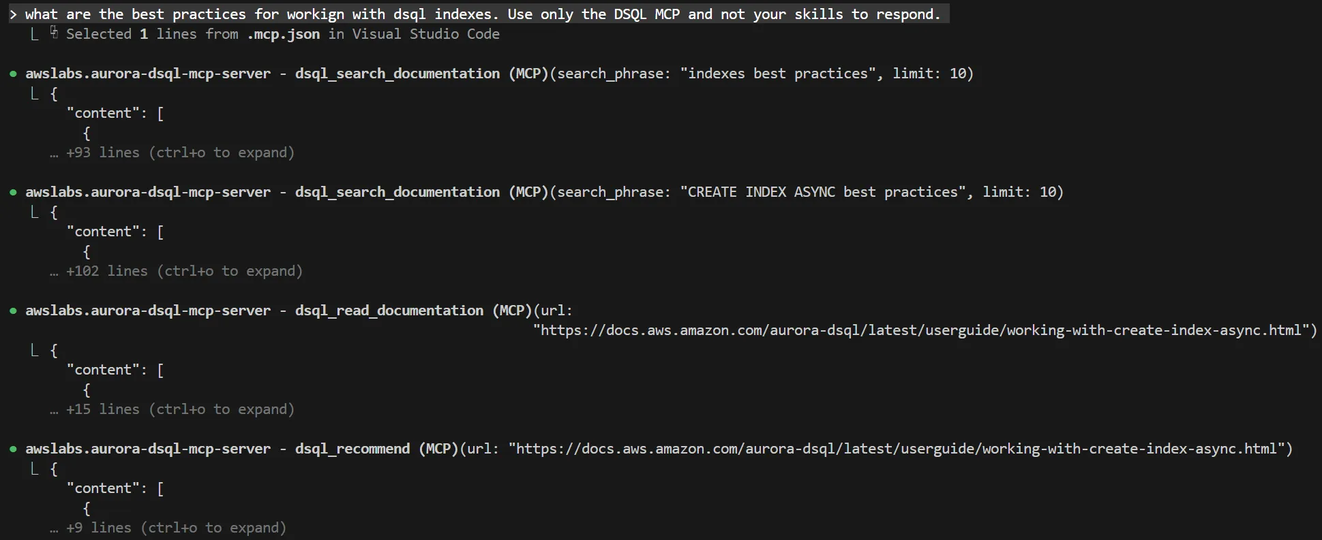Expand the collapsed "+9 lines" output

click(x=176, y=528)
